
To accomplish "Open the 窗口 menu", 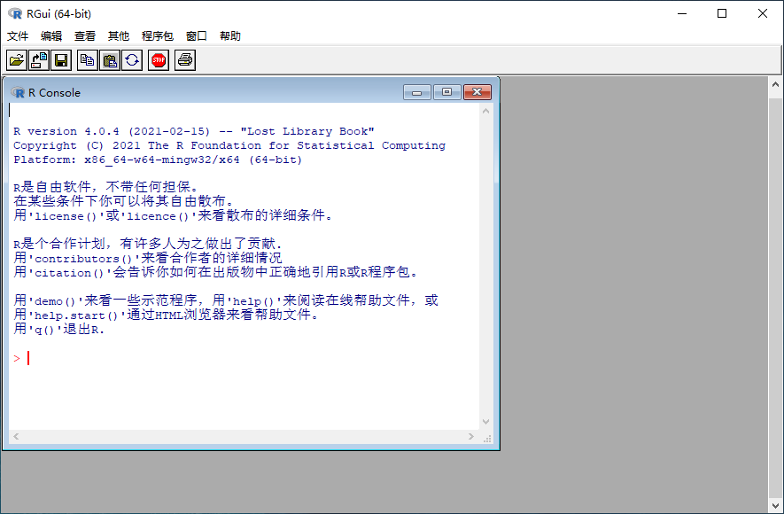I will click(x=197, y=36).
